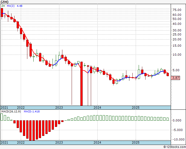
Task: Click the 75.00 price axis label
Action: 177,10
